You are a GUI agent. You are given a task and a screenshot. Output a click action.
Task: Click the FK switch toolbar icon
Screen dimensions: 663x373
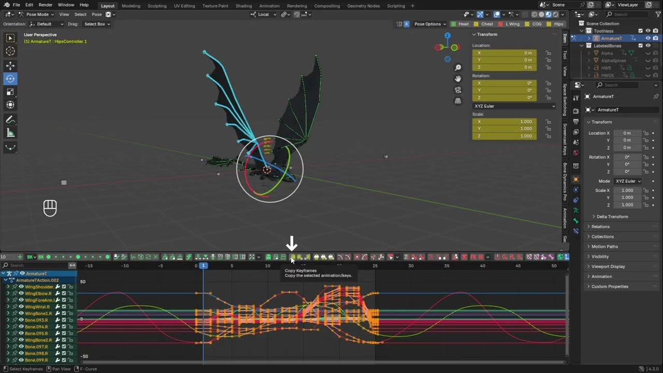(472, 257)
